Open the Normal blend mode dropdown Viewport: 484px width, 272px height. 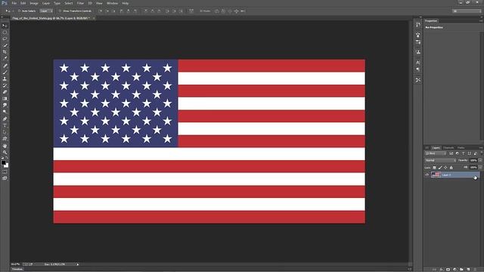click(440, 160)
